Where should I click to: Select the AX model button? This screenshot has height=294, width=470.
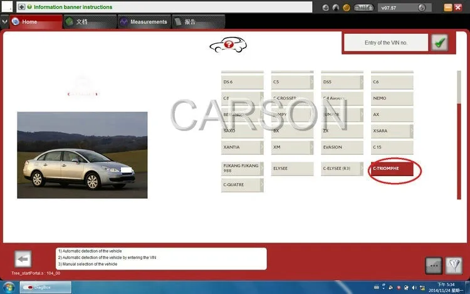pos(392,115)
